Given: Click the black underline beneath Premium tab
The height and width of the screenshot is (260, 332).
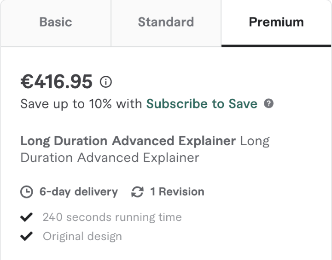Looking at the screenshot, I should (276, 45).
